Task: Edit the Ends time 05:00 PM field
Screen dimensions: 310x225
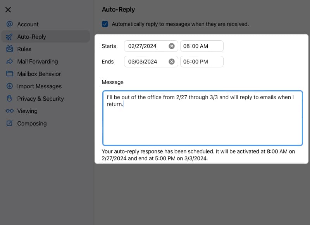Action: click(x=202, y=62)
